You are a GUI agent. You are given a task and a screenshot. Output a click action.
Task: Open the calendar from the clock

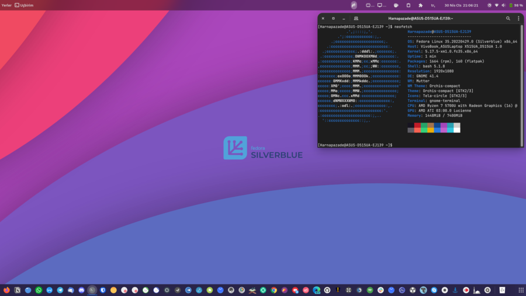[461, 5]
